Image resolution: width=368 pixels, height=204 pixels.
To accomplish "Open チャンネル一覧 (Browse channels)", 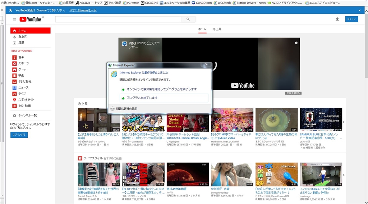I will pos(27,115).
